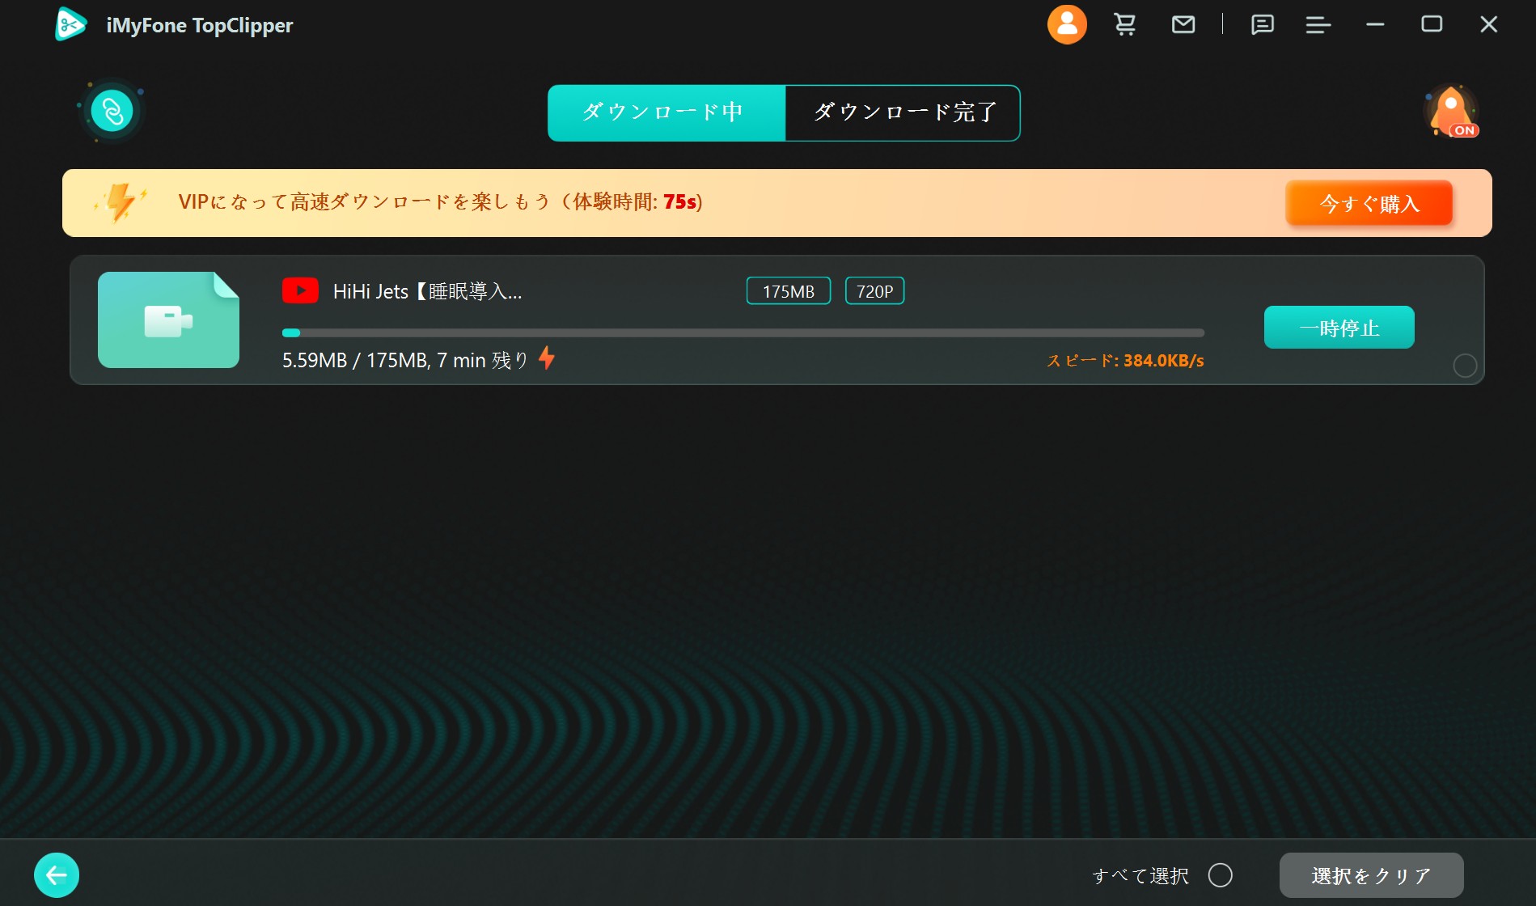
Task: Click the iMyFone TopClipper logo
Action: click(x=70, y=24)
